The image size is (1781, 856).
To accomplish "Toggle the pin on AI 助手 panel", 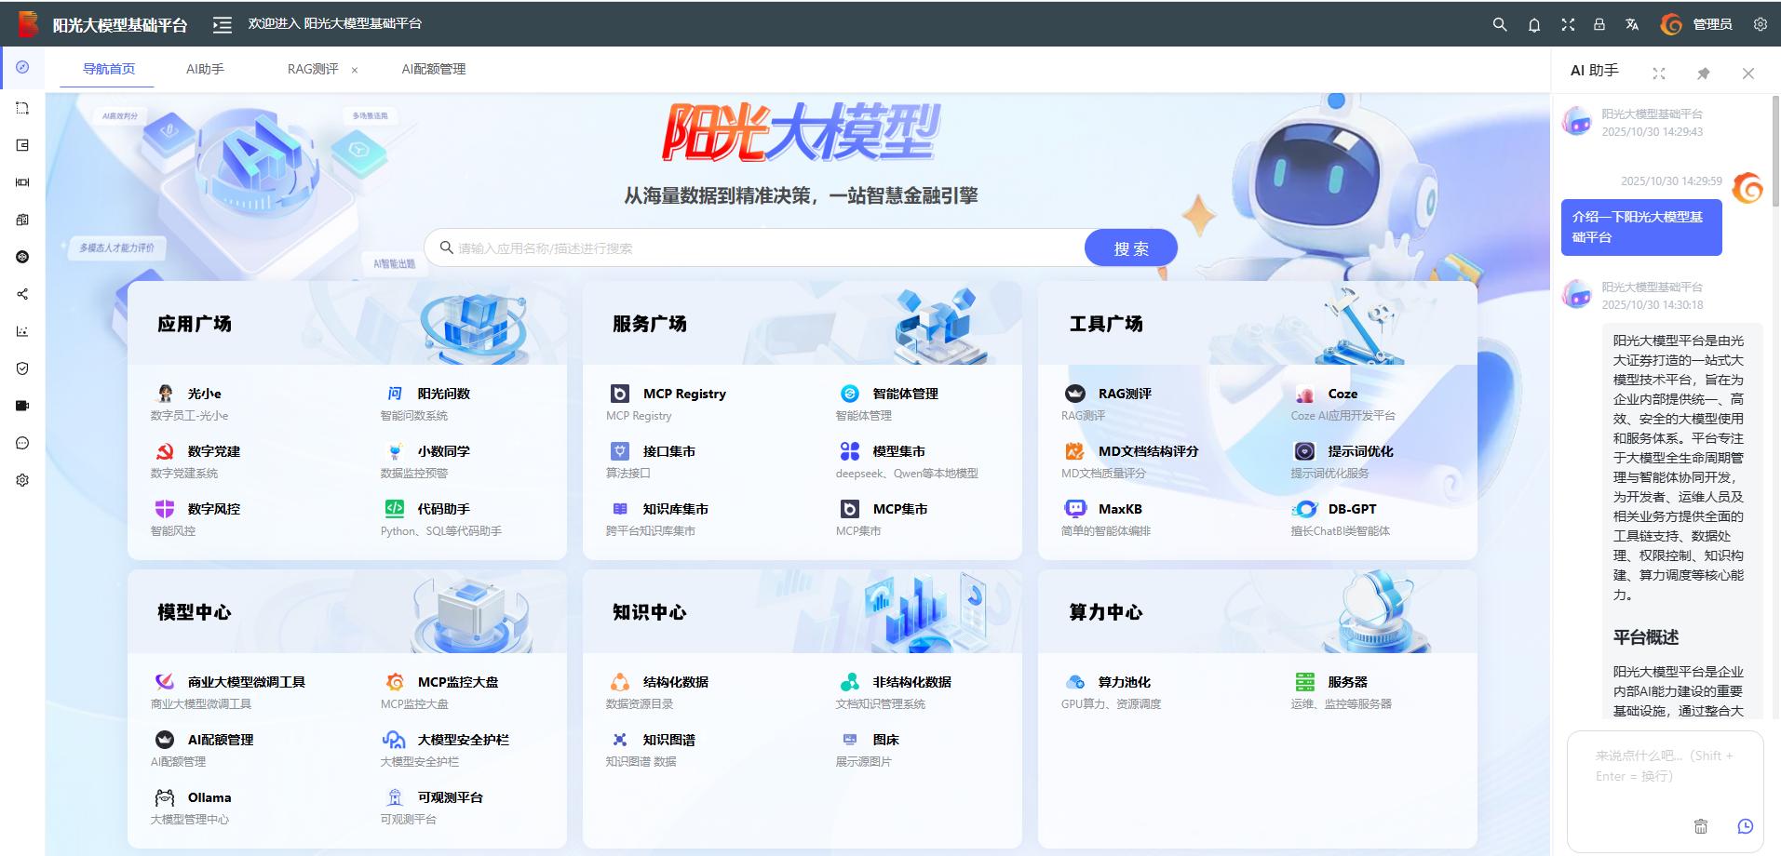I will pos(1704,73).
